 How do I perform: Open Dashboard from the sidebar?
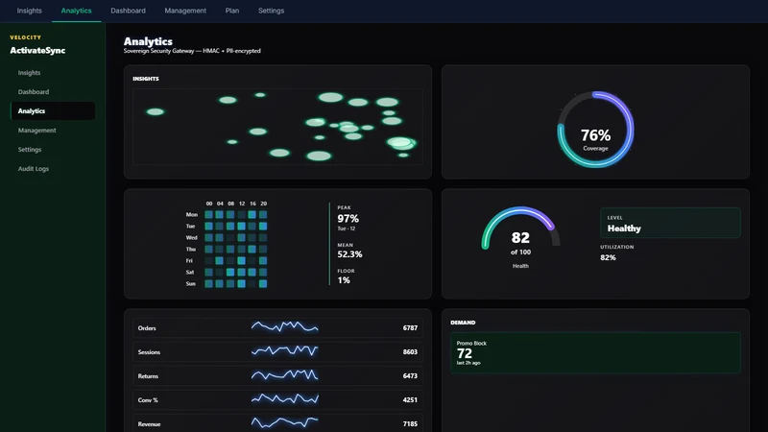53,91
